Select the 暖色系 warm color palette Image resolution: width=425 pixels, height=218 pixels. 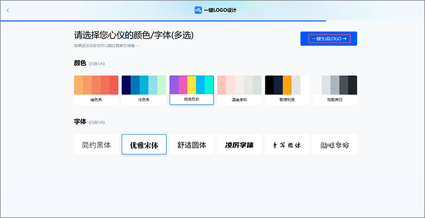click(96, 90)
